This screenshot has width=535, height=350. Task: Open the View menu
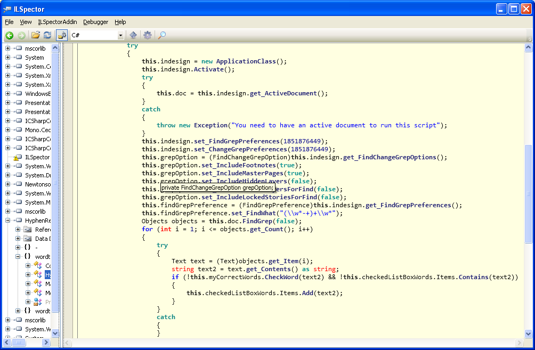(26, 22)
